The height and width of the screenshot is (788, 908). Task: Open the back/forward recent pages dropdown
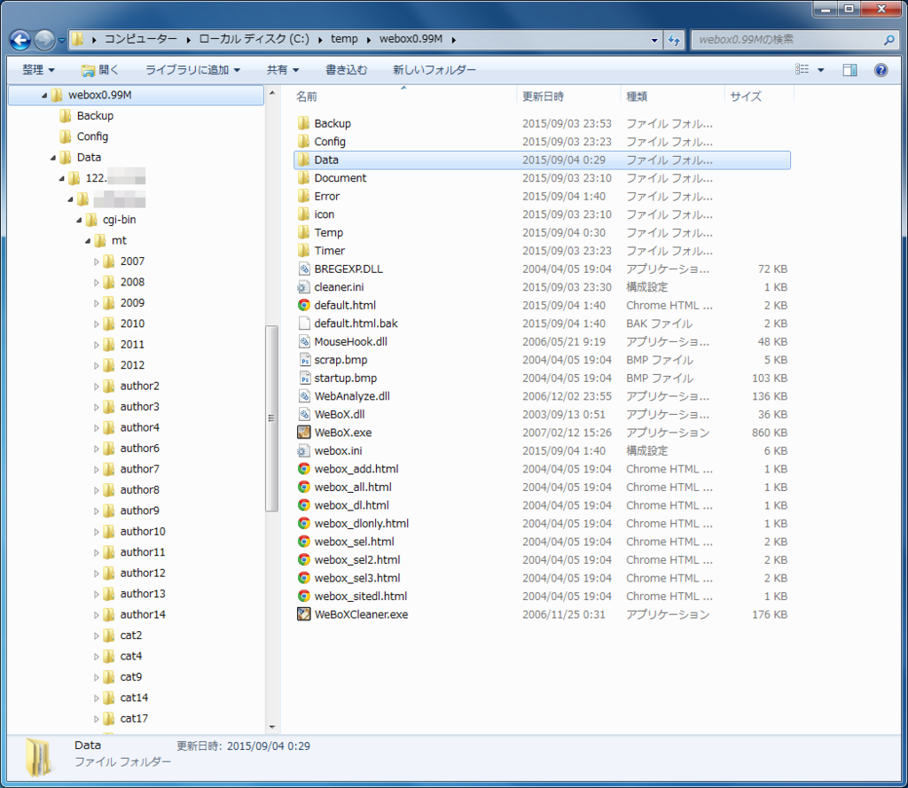pyautogui.click(x=61, y=41)
